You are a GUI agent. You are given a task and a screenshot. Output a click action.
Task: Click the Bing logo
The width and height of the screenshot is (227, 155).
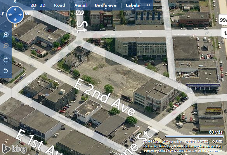click(x=14, y=149)
